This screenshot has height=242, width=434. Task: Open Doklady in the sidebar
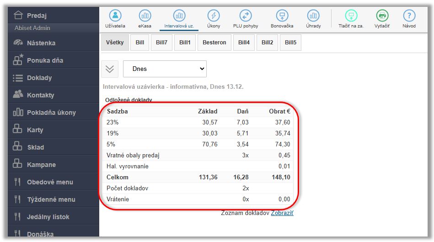(x=39, y=78)
